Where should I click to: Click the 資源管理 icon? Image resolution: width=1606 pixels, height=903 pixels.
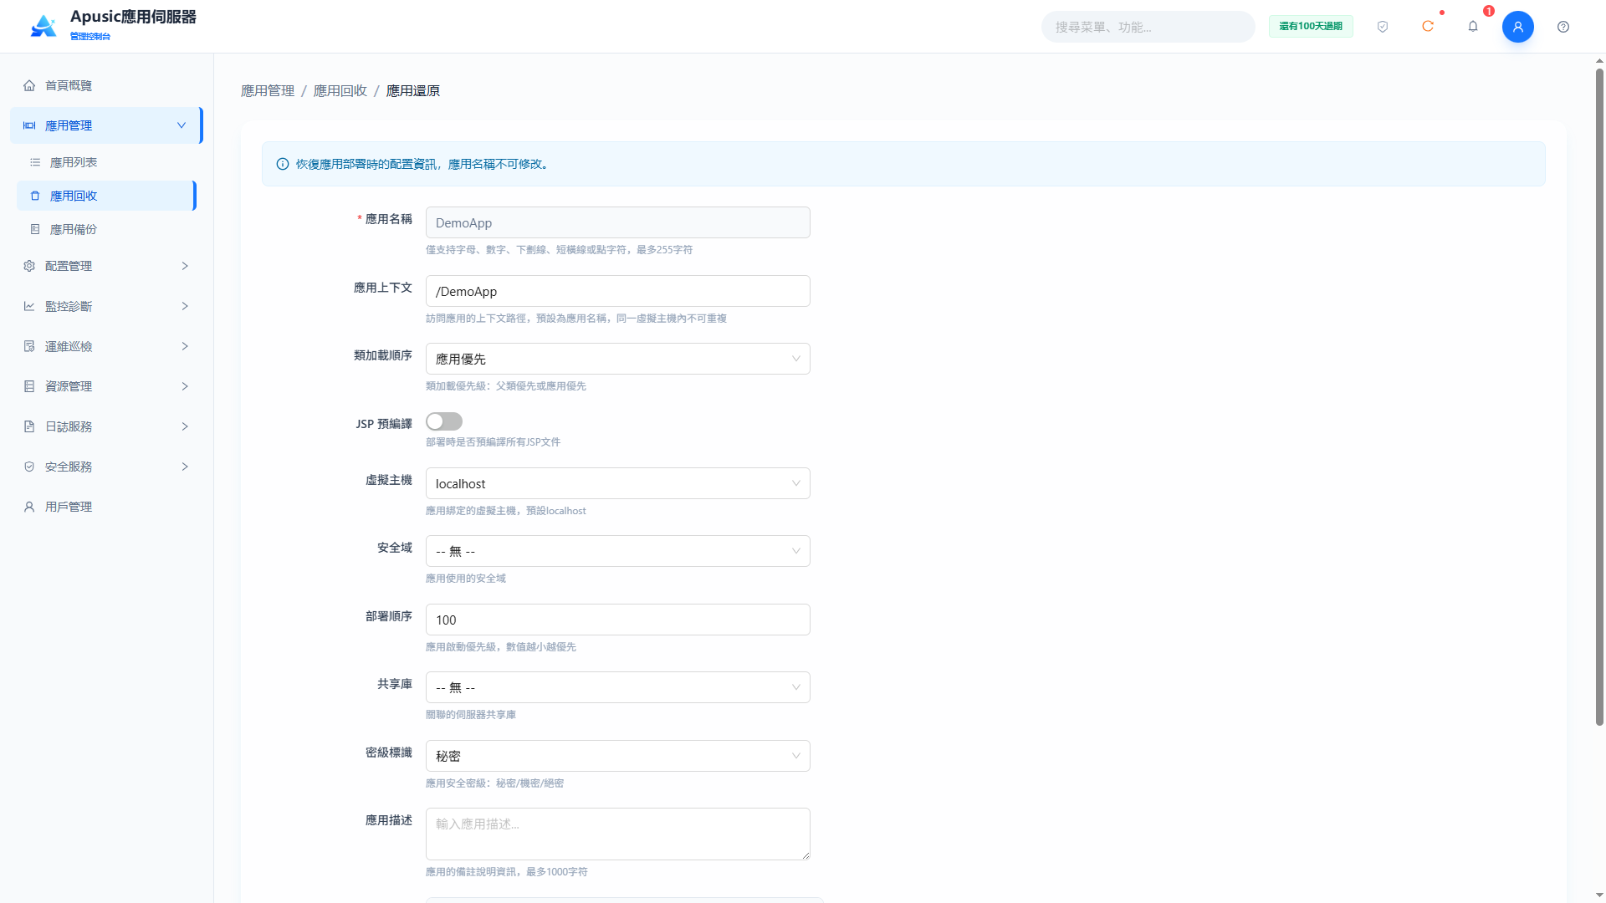(x=29, y=386)
